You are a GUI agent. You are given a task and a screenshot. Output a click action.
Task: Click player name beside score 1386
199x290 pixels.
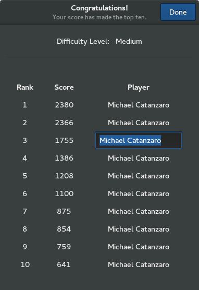pos(139,158)
